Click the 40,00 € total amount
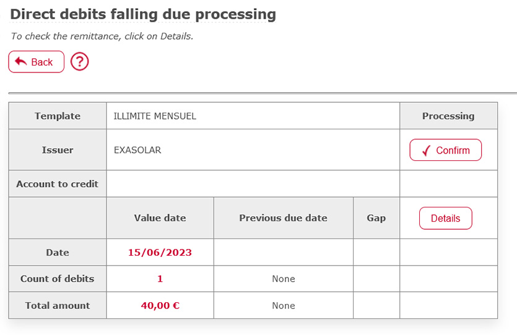The width and height of the screenshot is (517, 335). coord(160,305)
